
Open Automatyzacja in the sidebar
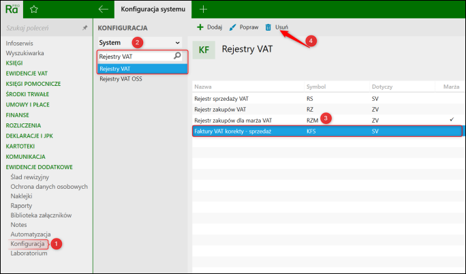point(31,234)
